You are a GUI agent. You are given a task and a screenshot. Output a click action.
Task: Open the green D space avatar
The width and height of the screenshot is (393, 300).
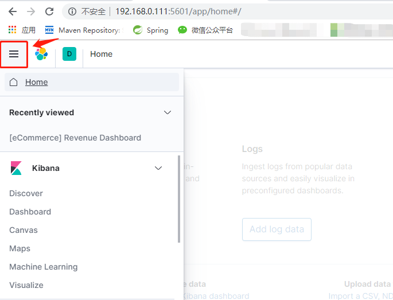pyautogui.click(x=69, y=54)
